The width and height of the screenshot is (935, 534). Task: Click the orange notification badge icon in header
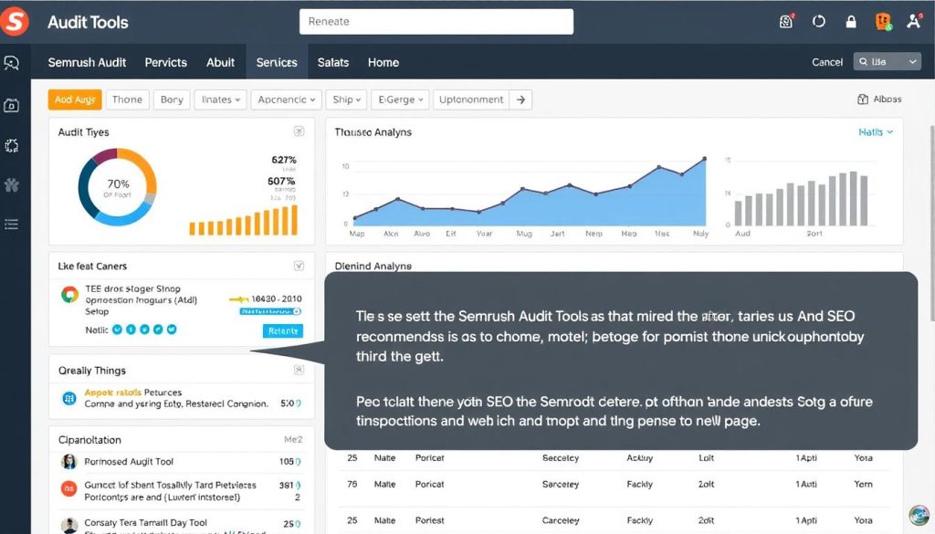(x=882, y=22)
